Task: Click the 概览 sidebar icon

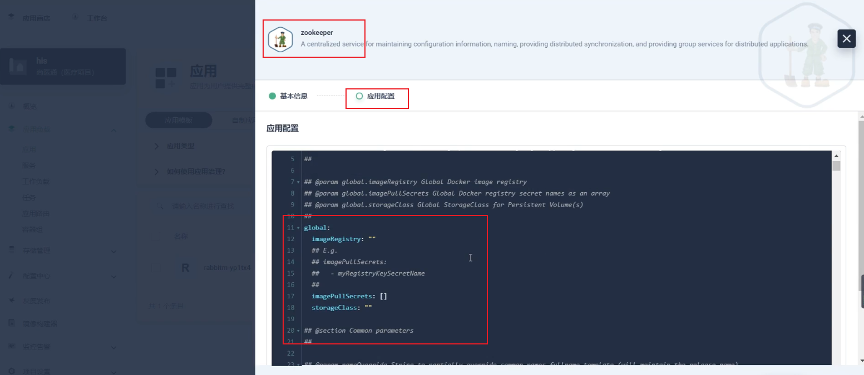Action: [12, 106]
